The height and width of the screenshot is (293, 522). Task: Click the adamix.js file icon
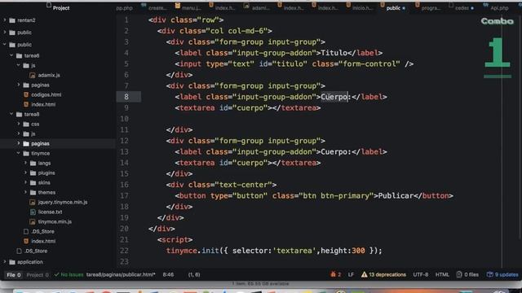pyautogui.click(x=33, y=76)
